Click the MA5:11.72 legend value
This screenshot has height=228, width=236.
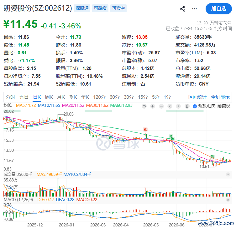pos(26,105)
